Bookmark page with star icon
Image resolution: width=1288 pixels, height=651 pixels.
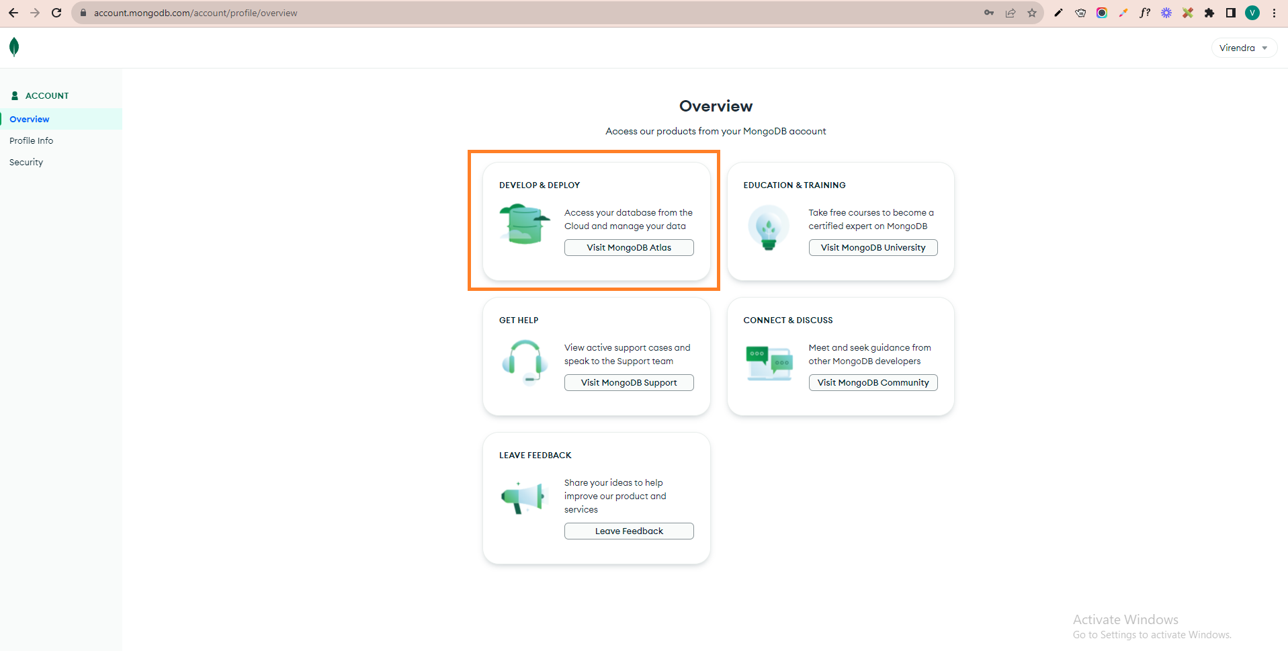click(x=1032, y=13)
